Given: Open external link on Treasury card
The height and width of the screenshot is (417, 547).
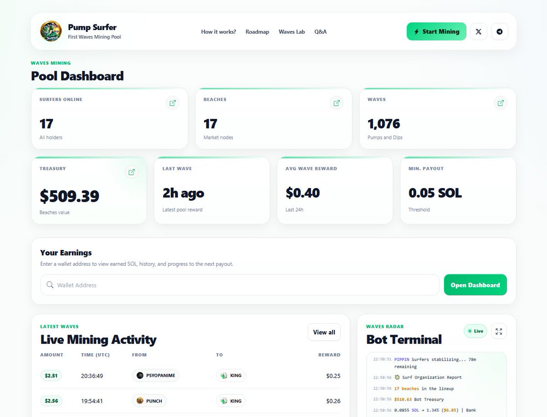Looking at the screenshot, I should (131, 172).
